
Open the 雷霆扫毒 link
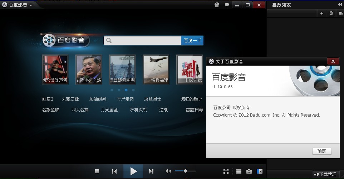point(194,109)
